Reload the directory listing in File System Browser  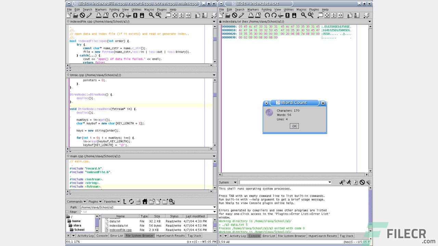pyautogui.click(x=131, y=202)
